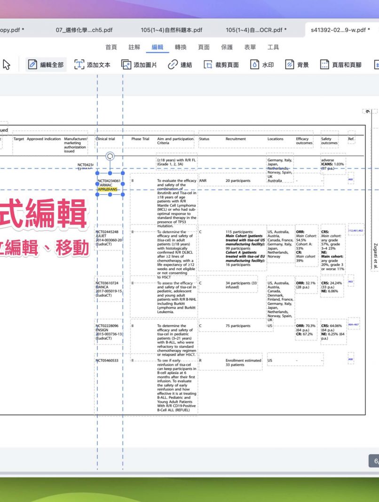Screen dimensions: 379x502
Task: Choose the 添加文本 (Add Text) tool
Action: point(93,65)
